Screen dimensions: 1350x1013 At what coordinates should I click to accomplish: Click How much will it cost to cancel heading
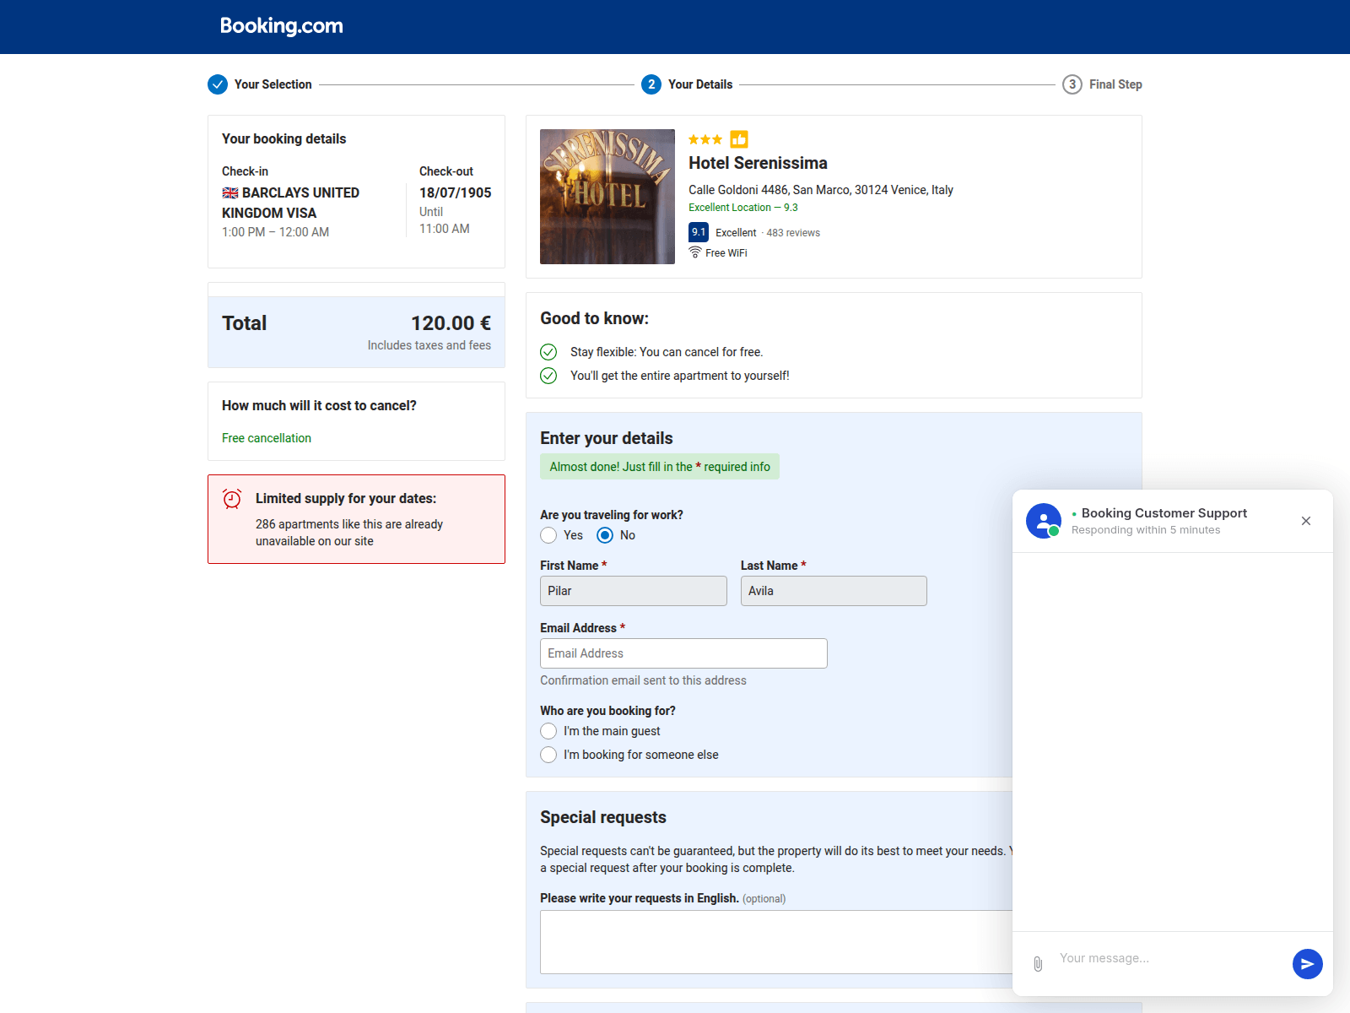(x=319, y=406)
